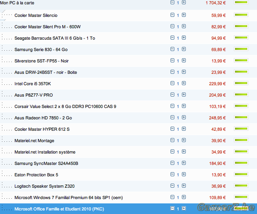Add one more Seagate Barracuda 1 To
Screen dimensions: 257x214
point(184,38)
